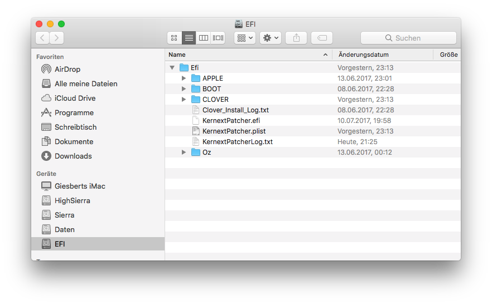492x305 pixels.
Task: Click the Suchen search field
Action: pyautogui.click(x=408, y=38)
